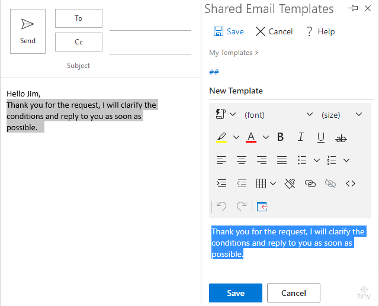
Task: Click the Insert Macro icon
Action: 221,114
